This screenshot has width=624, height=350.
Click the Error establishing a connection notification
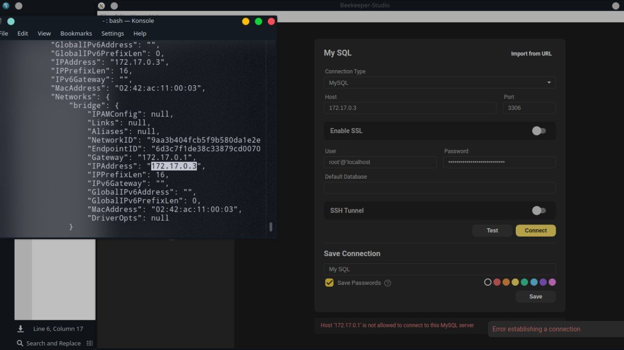point(556,329)
